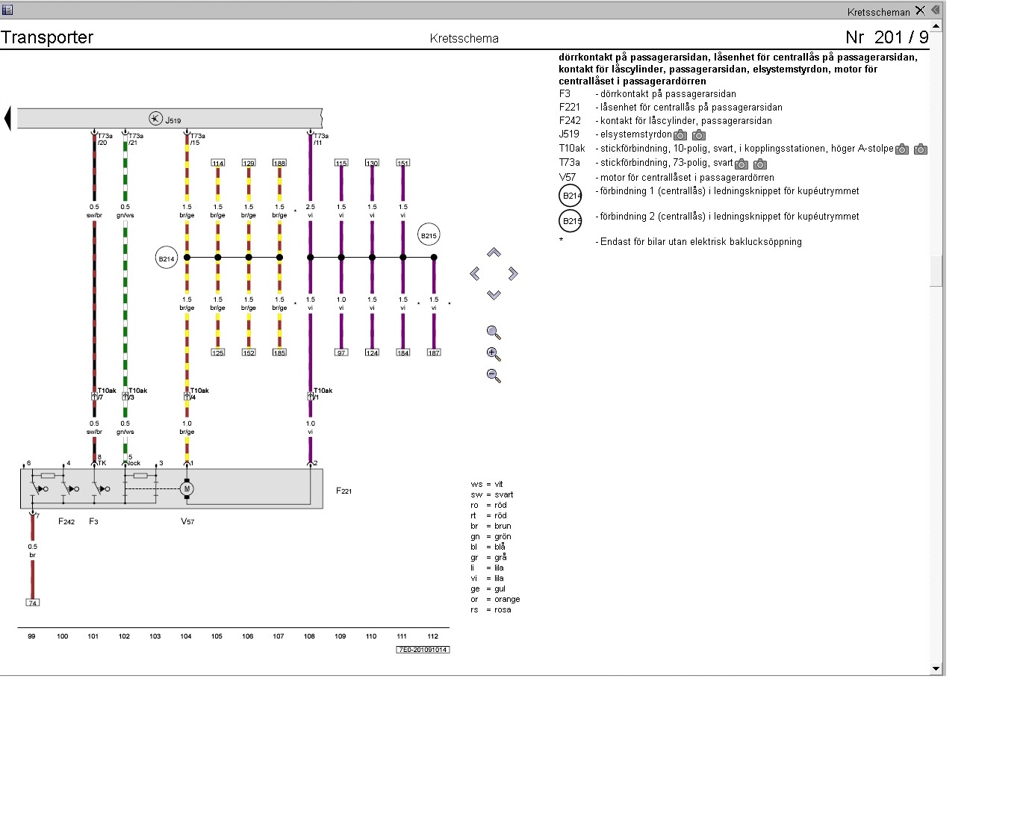Image resolution: width=1029 pixels, height=826 pixels.
Task: Click the Kretsscheman title label
Action: pos(878,12)
